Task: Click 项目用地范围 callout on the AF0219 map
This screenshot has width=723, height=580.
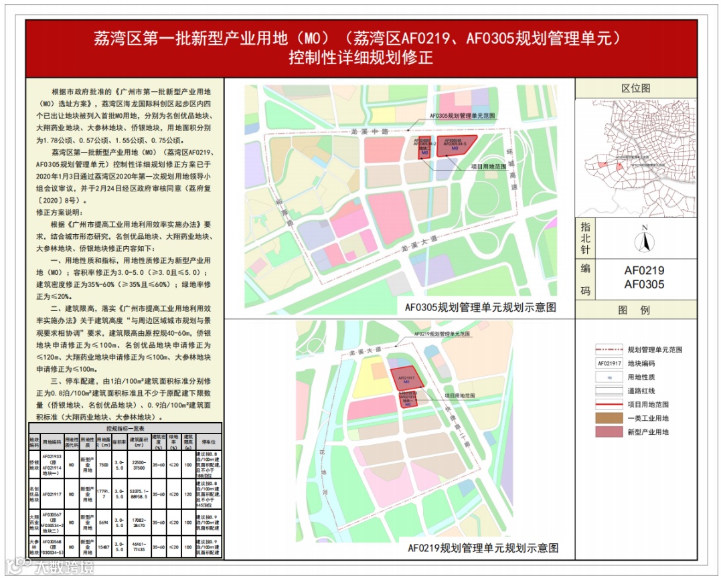Action: [x=460, y=396]
